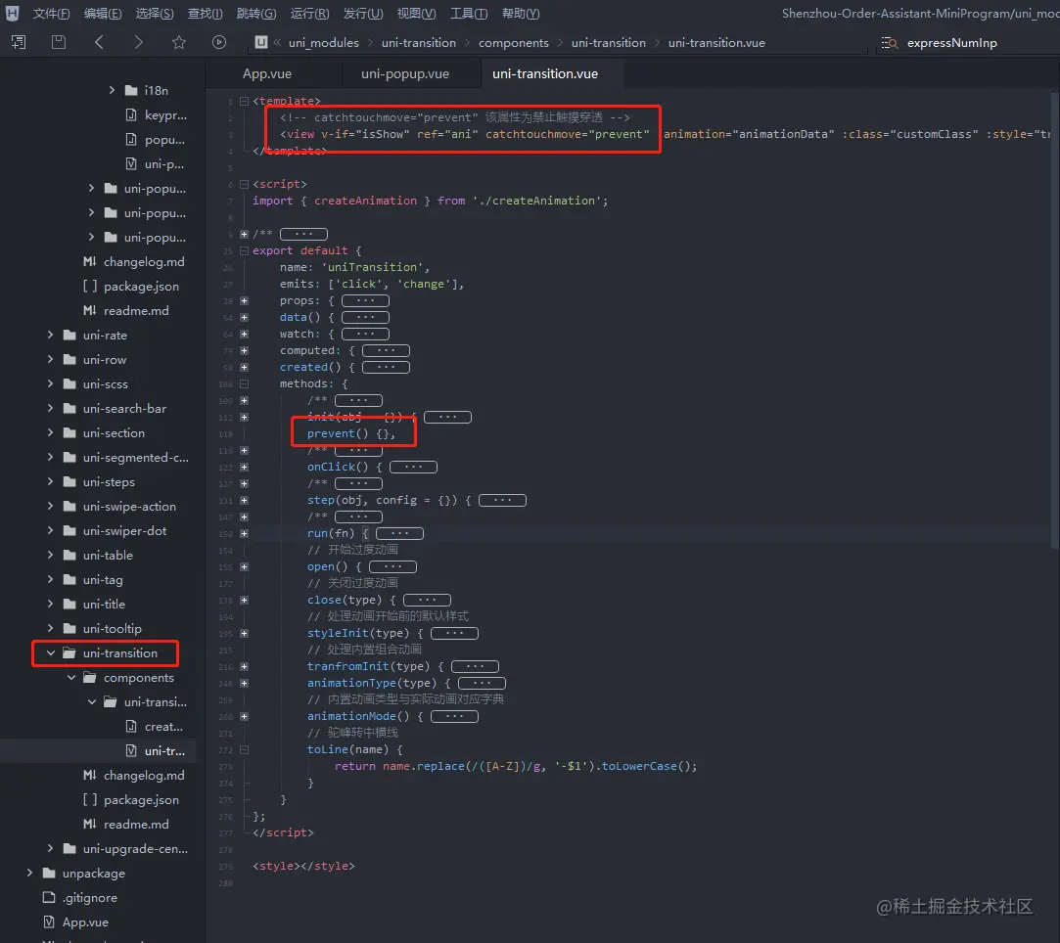Viewport: 1060px width, 943px height.
Task: Switch to the App.vue editor tab
Action: (x=267, y=73)
